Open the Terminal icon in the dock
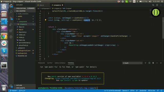 point(4,65)
